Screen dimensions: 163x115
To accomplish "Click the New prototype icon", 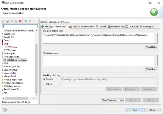I will coord(8,21).
